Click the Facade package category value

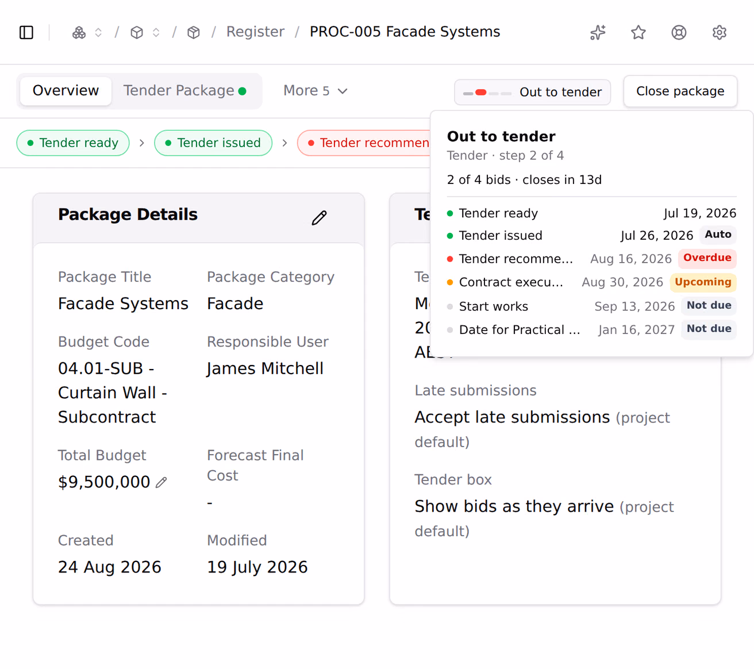[x=235, y=303]
